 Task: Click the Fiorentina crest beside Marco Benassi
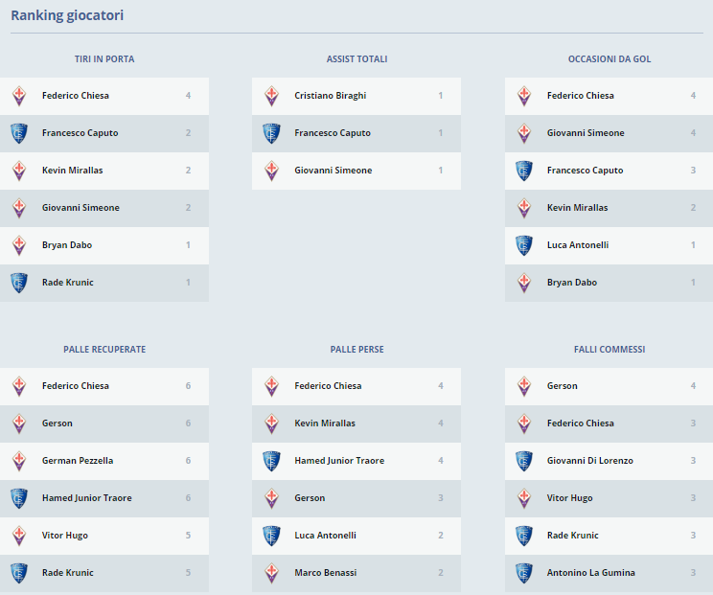[x=271, y=573]
